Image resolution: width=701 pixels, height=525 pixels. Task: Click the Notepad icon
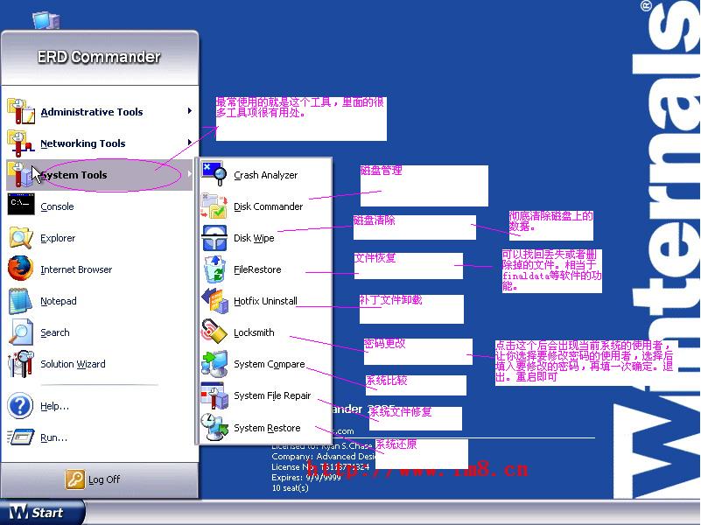coord(20,301)
